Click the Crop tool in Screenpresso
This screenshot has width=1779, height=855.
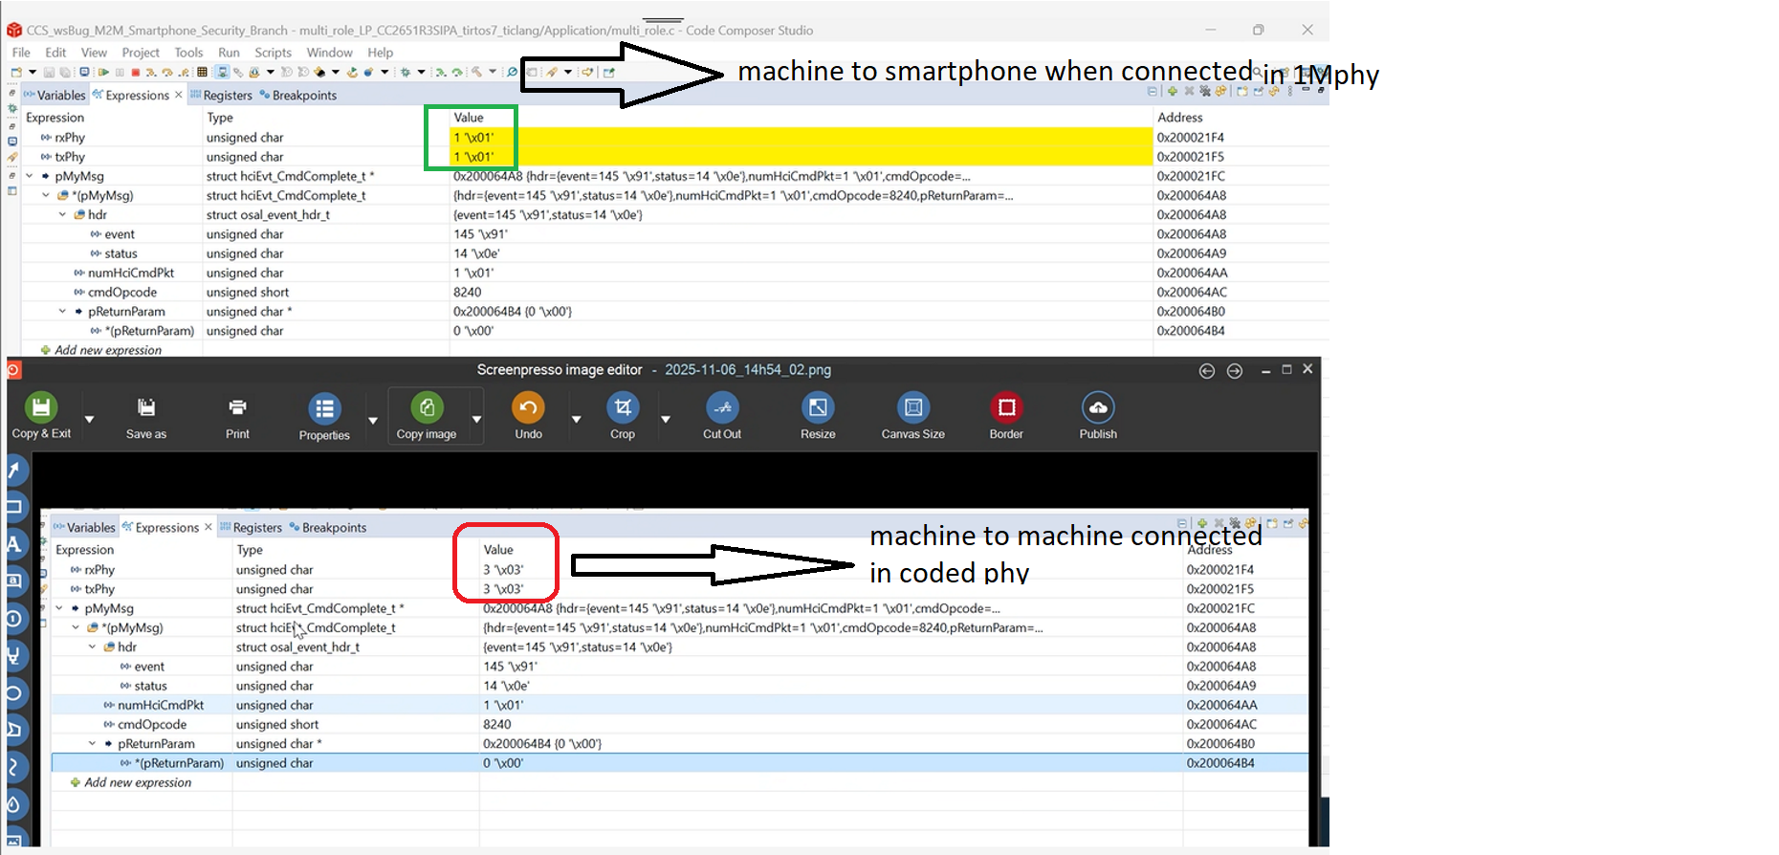[623, 416]
